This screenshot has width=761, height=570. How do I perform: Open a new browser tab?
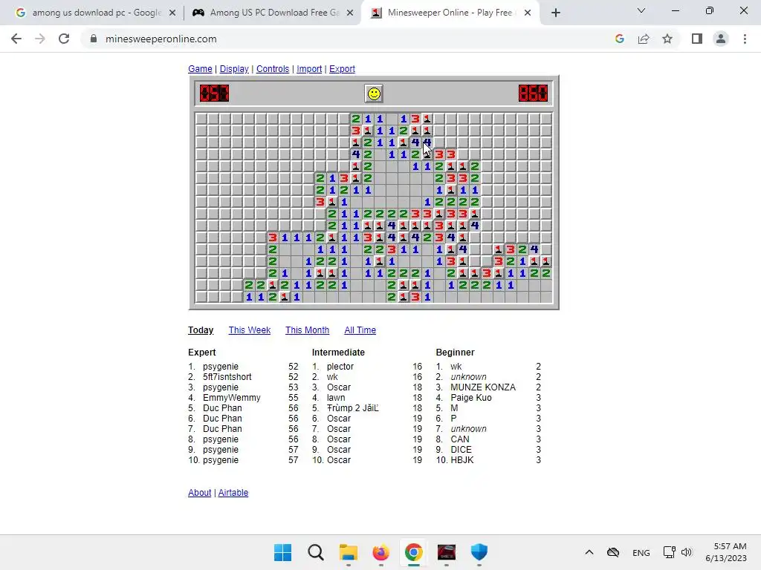[556, 13]
